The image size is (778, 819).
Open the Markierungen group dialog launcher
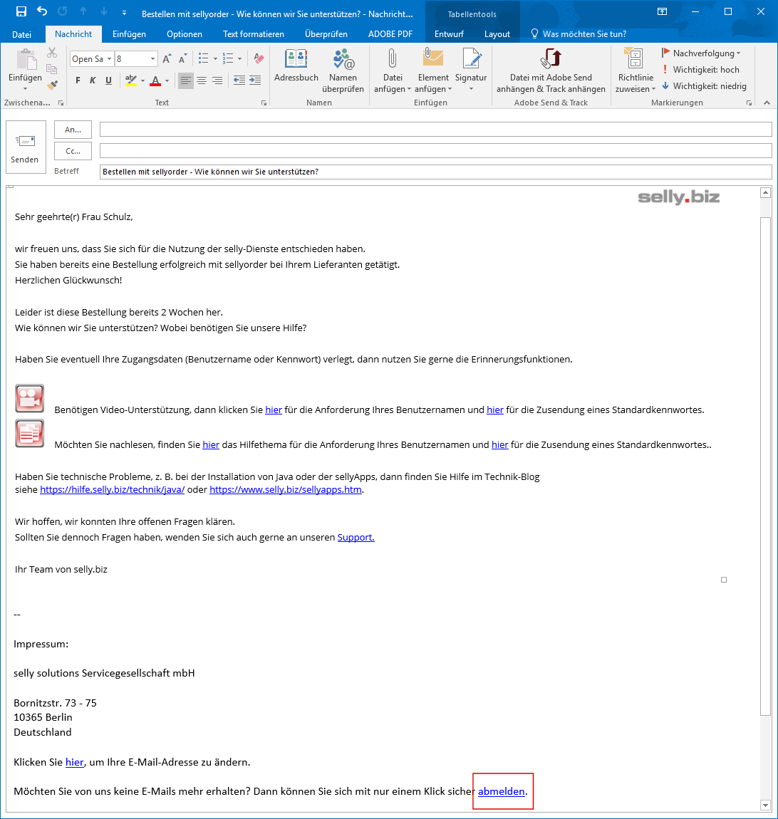tap(750, 103)
